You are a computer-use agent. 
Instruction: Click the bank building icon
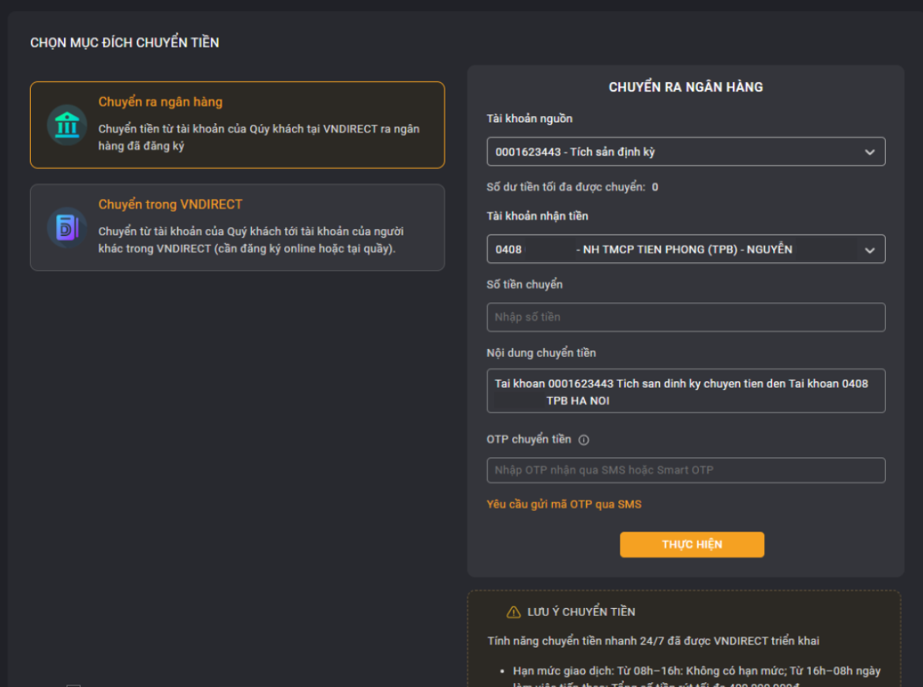(x=67, y=125)
